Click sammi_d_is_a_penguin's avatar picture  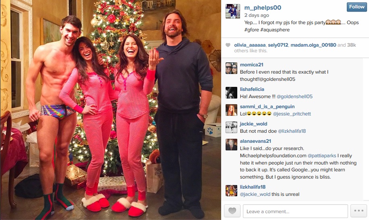click(x=231, y=110)
